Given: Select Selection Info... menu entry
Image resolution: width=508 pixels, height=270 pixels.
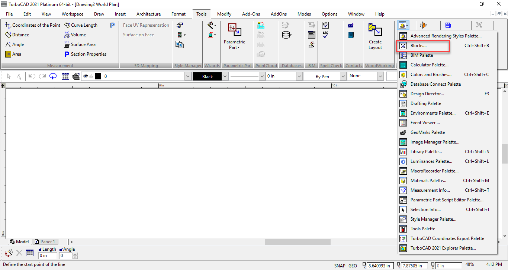Looking at the screenshot, I should [447, 210].
